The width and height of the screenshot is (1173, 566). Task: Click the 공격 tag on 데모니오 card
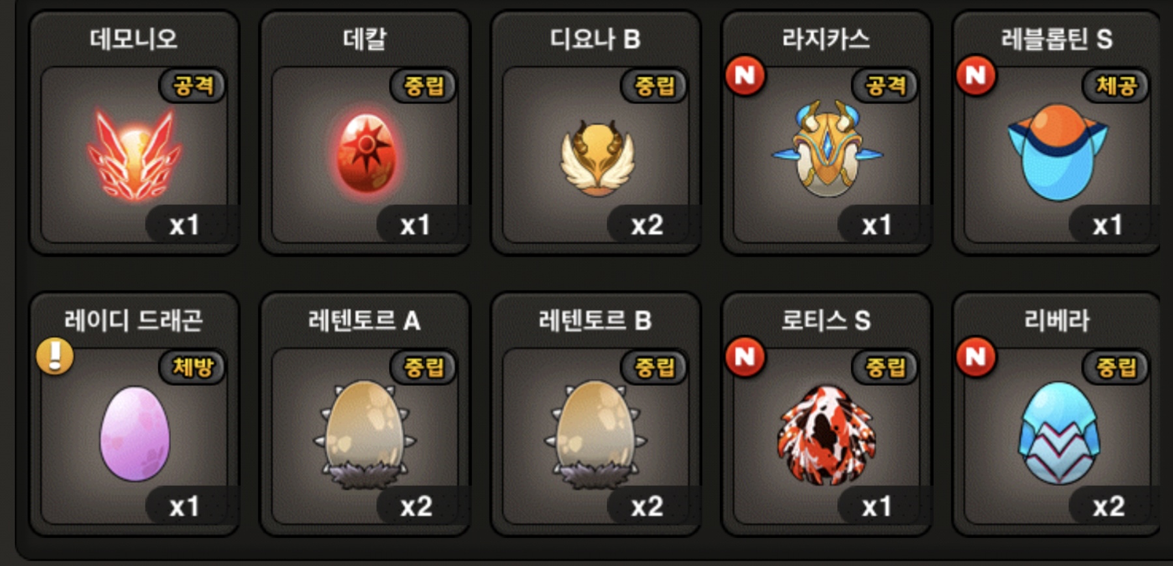pyautogui.click(x=193, y=85)
